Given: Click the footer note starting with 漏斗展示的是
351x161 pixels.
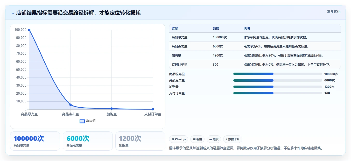Looking at the screenshot, I should pos(246,148).
